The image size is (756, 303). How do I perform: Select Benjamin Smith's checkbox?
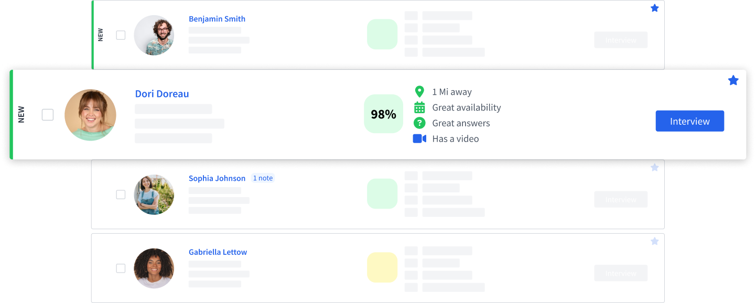coord(121,35)
